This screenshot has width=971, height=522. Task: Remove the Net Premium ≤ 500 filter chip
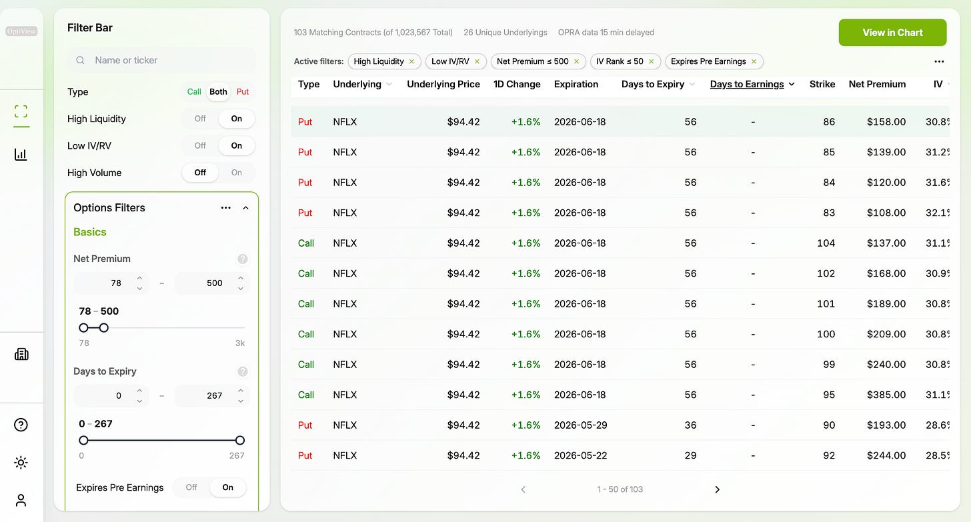(x=576, y=61)
